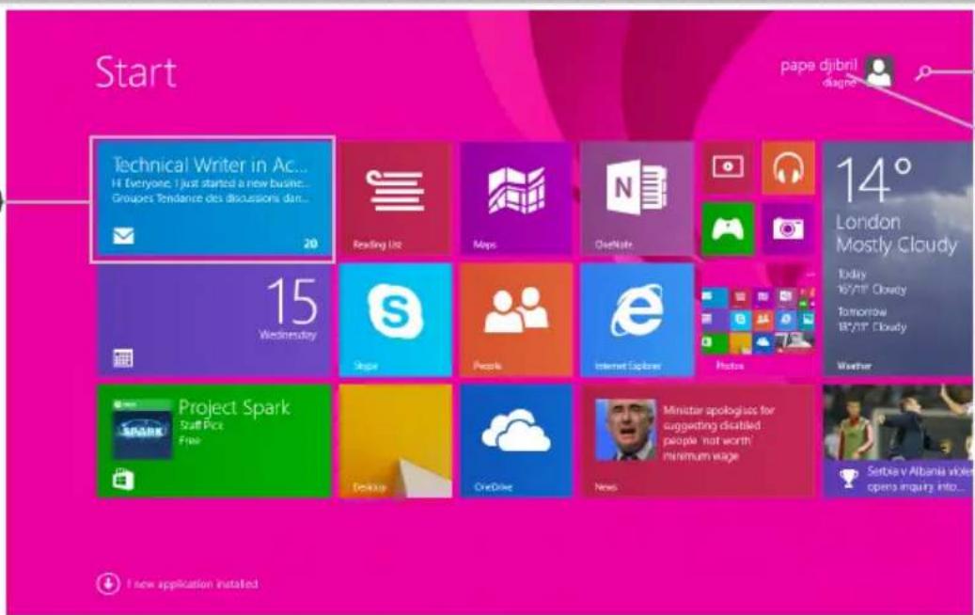Launch the Games controller tile
The width and height of the screenshot is (975, 615).
728,229
